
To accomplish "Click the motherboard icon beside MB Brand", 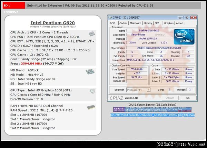I will coord(90,72).
